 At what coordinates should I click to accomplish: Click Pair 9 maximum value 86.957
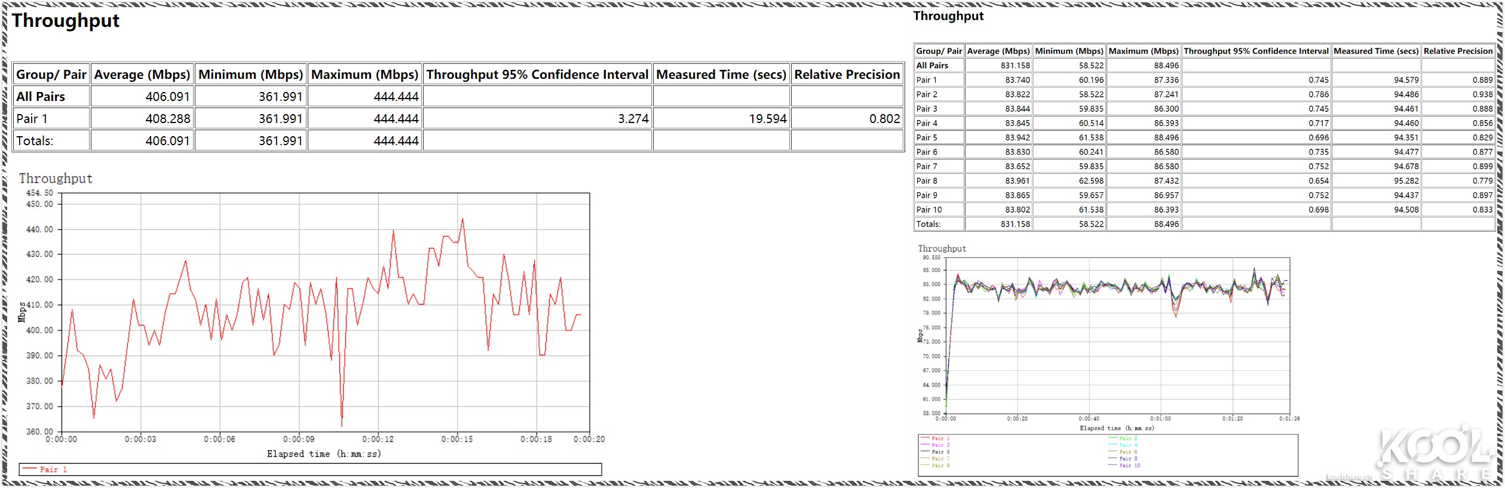pyautogui.click(x=1166, y=195)
